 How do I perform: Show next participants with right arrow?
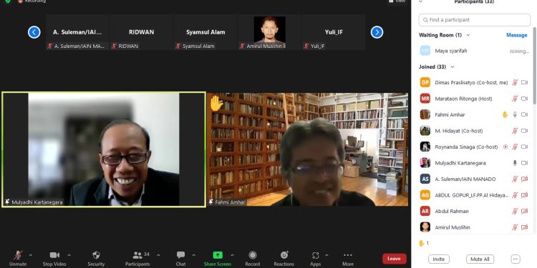click(x=377, y=32)
